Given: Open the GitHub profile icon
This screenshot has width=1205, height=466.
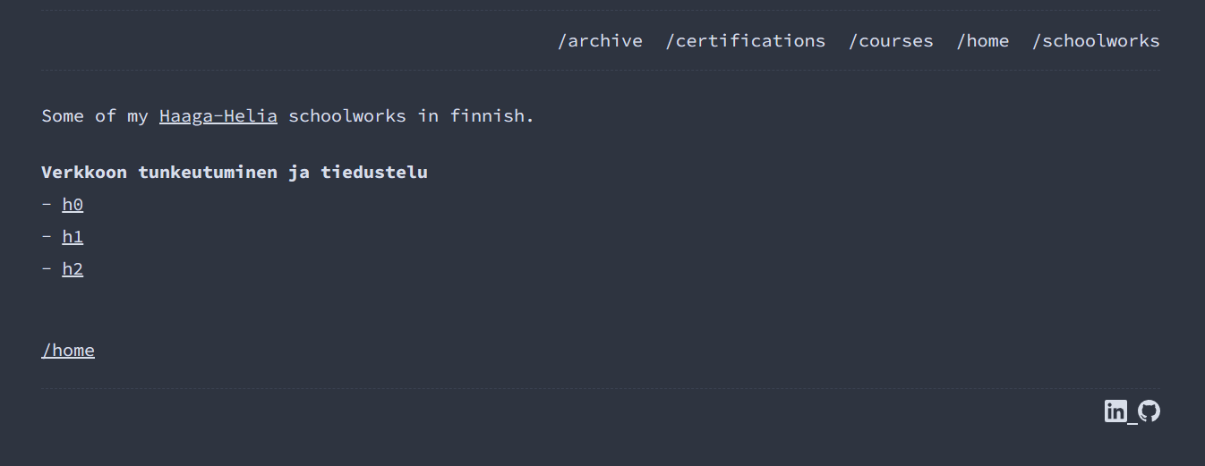Looking at the screenshot, I should (x=1149, y=411).
